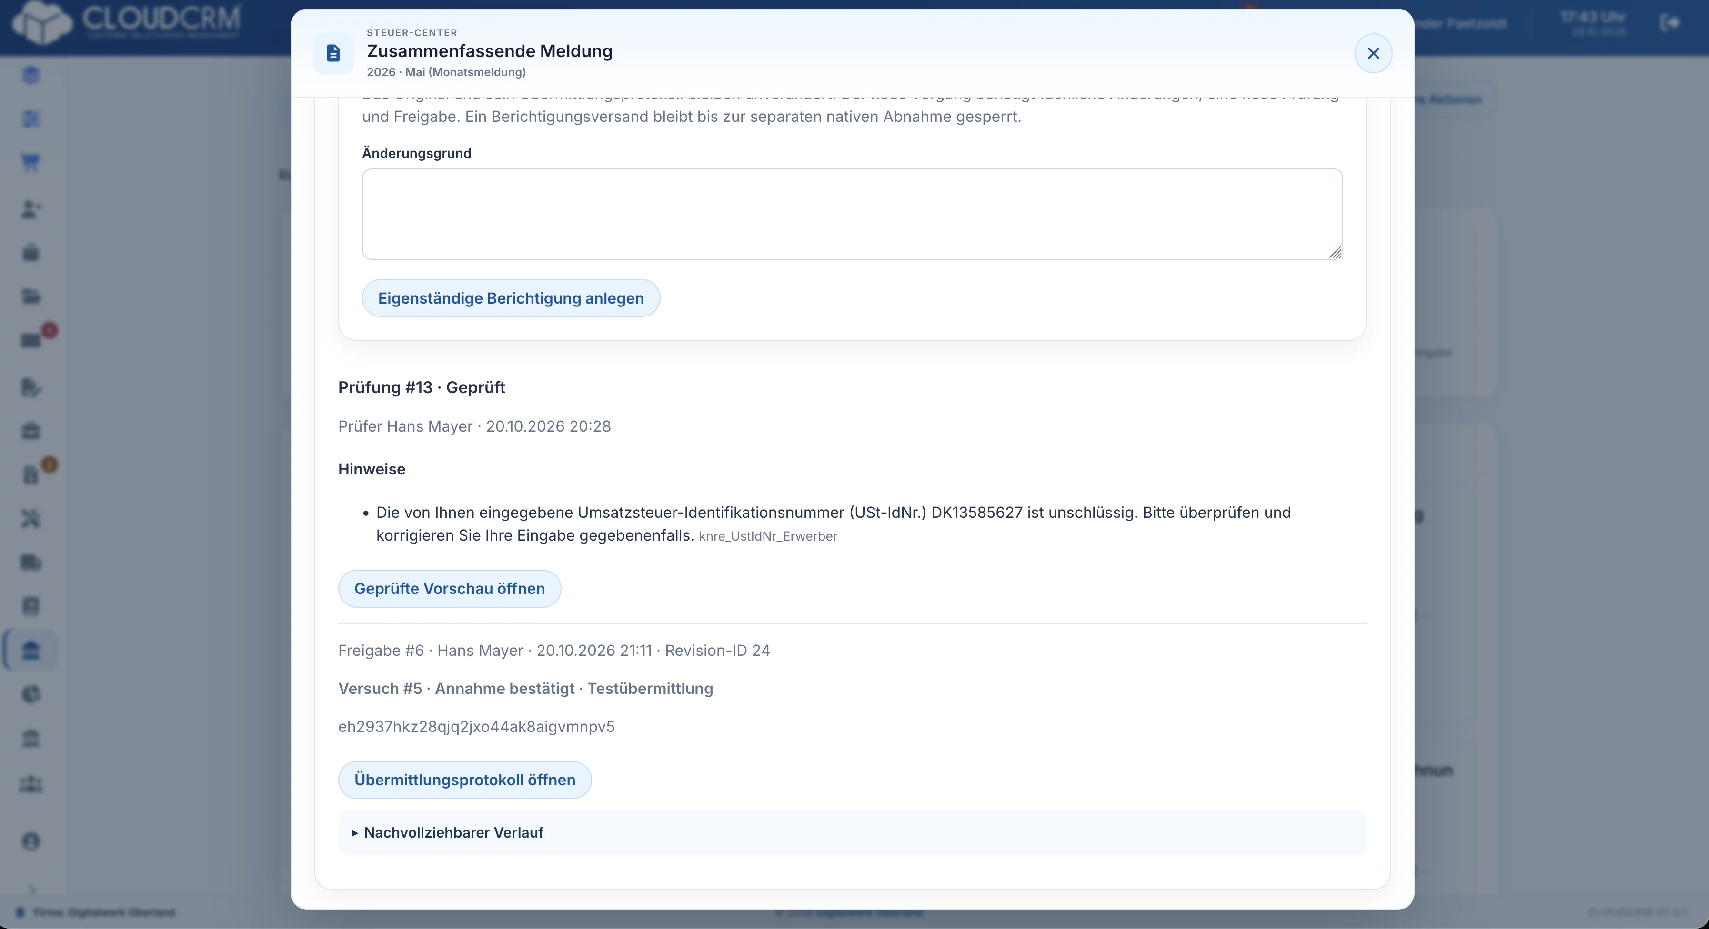Close the Zusammenfassende Meldung dialog
This screenshot has height=929, width=1709.
pyautogui.click(x=1373, y=53)
